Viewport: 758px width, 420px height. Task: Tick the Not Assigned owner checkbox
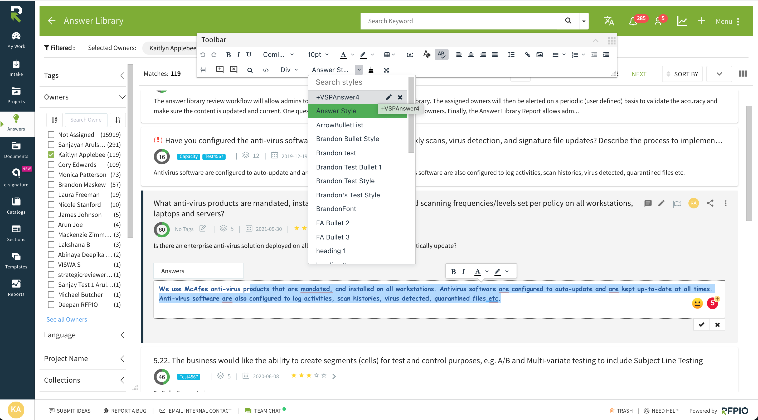[x=51, y=134]
